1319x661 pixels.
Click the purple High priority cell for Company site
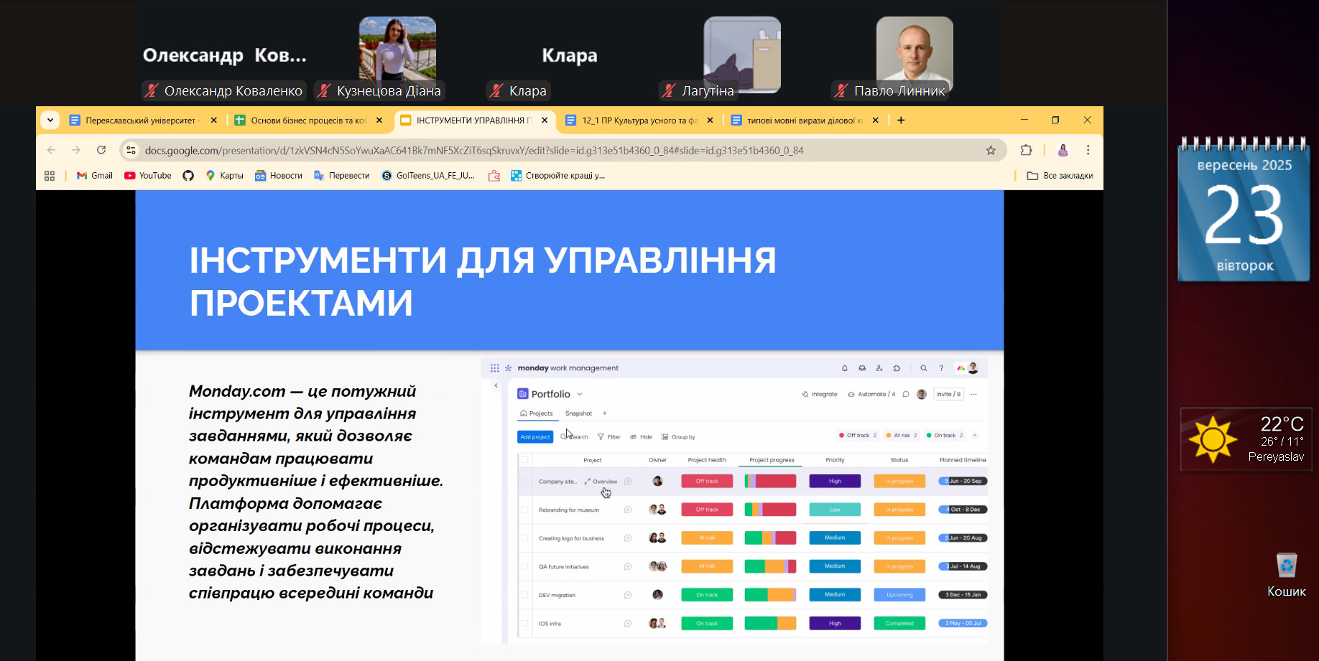pyautogui.click(x=834, y=482)
